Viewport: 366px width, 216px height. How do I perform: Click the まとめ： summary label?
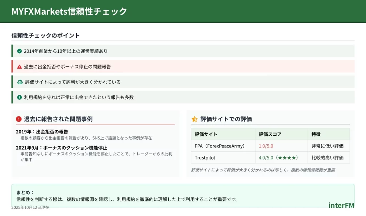25,192
